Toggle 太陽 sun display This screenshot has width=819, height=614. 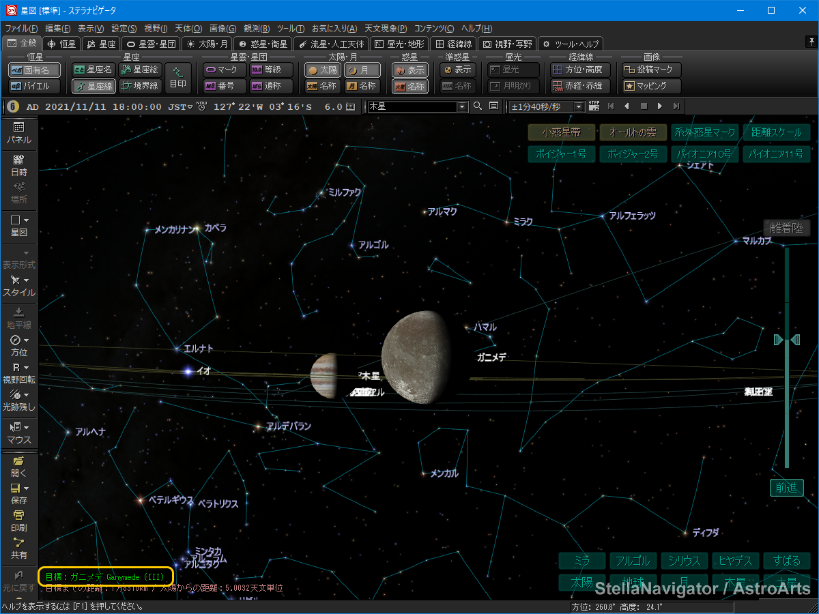click(x=322, y=70)
